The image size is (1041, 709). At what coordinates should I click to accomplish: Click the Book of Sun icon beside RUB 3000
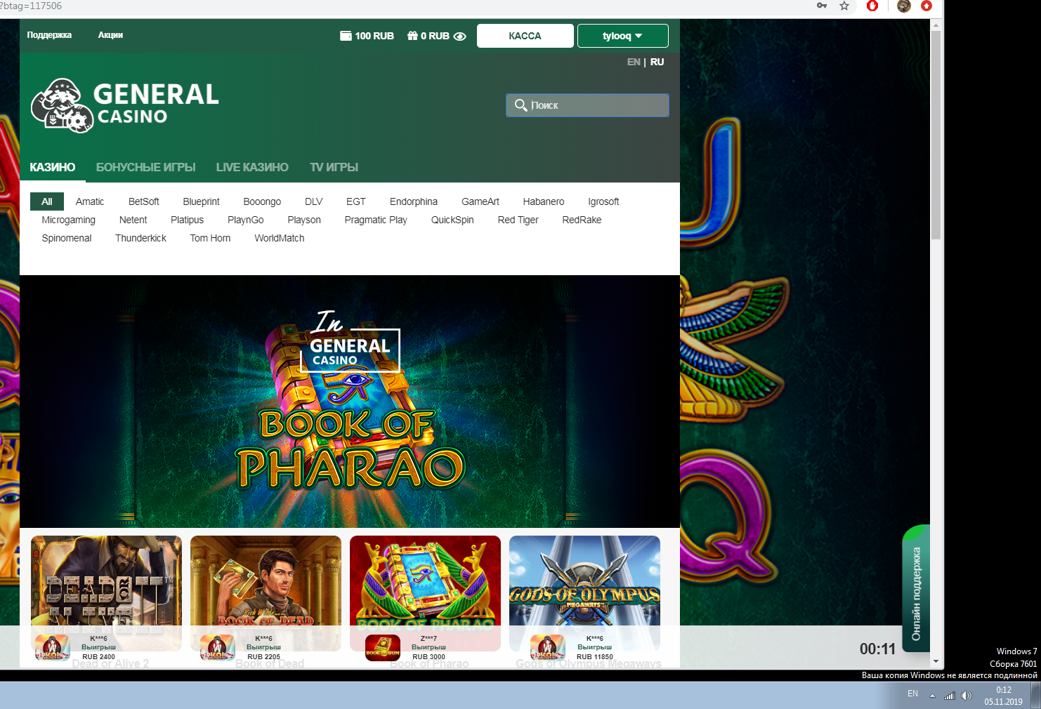(x=383, y=647)
